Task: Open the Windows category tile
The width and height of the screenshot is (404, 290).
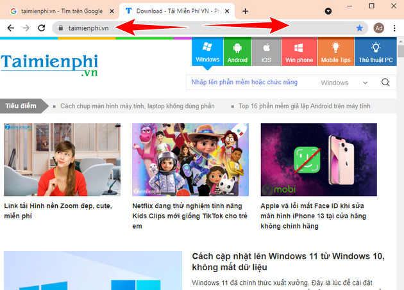Action: coord(207,52)
